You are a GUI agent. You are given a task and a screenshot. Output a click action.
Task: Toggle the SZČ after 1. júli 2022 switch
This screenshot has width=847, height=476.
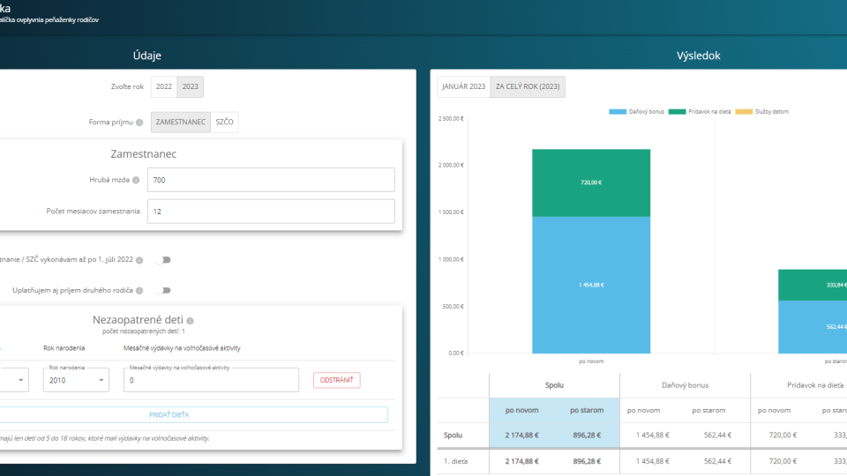(x=164, y=260)
